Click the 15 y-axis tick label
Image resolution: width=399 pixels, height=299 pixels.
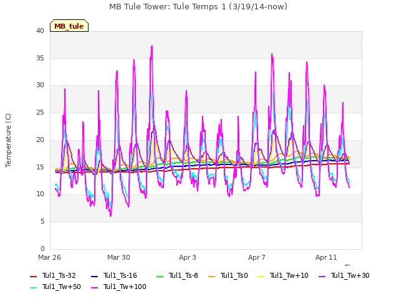pos(40,167)
